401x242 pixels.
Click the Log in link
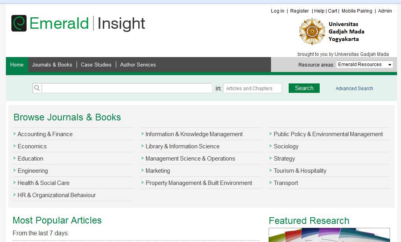(277, 11)
